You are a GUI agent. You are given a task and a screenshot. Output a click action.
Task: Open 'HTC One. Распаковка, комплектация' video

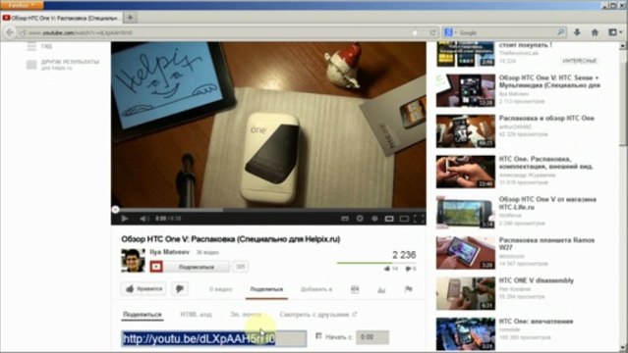click(x=545, y=163)
